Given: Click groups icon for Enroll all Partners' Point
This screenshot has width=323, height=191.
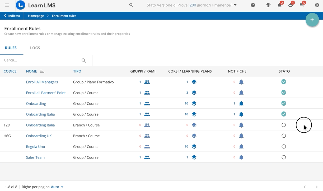Looking at the screenshot, I should point(147,93).
